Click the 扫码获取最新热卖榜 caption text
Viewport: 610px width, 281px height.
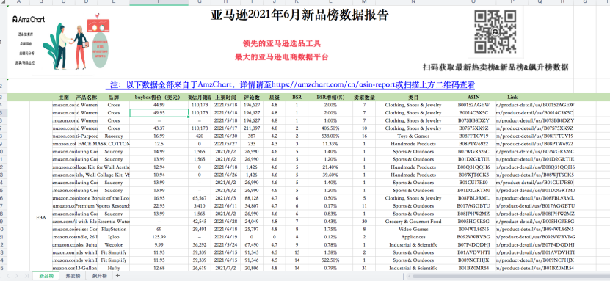495,67
